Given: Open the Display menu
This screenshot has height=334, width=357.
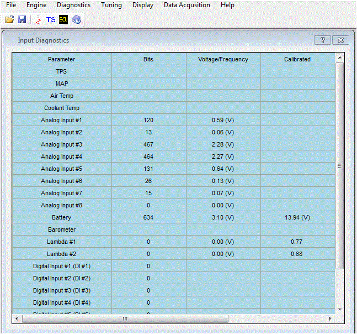Looking at the screenshot, I should [x=143, y=5].
